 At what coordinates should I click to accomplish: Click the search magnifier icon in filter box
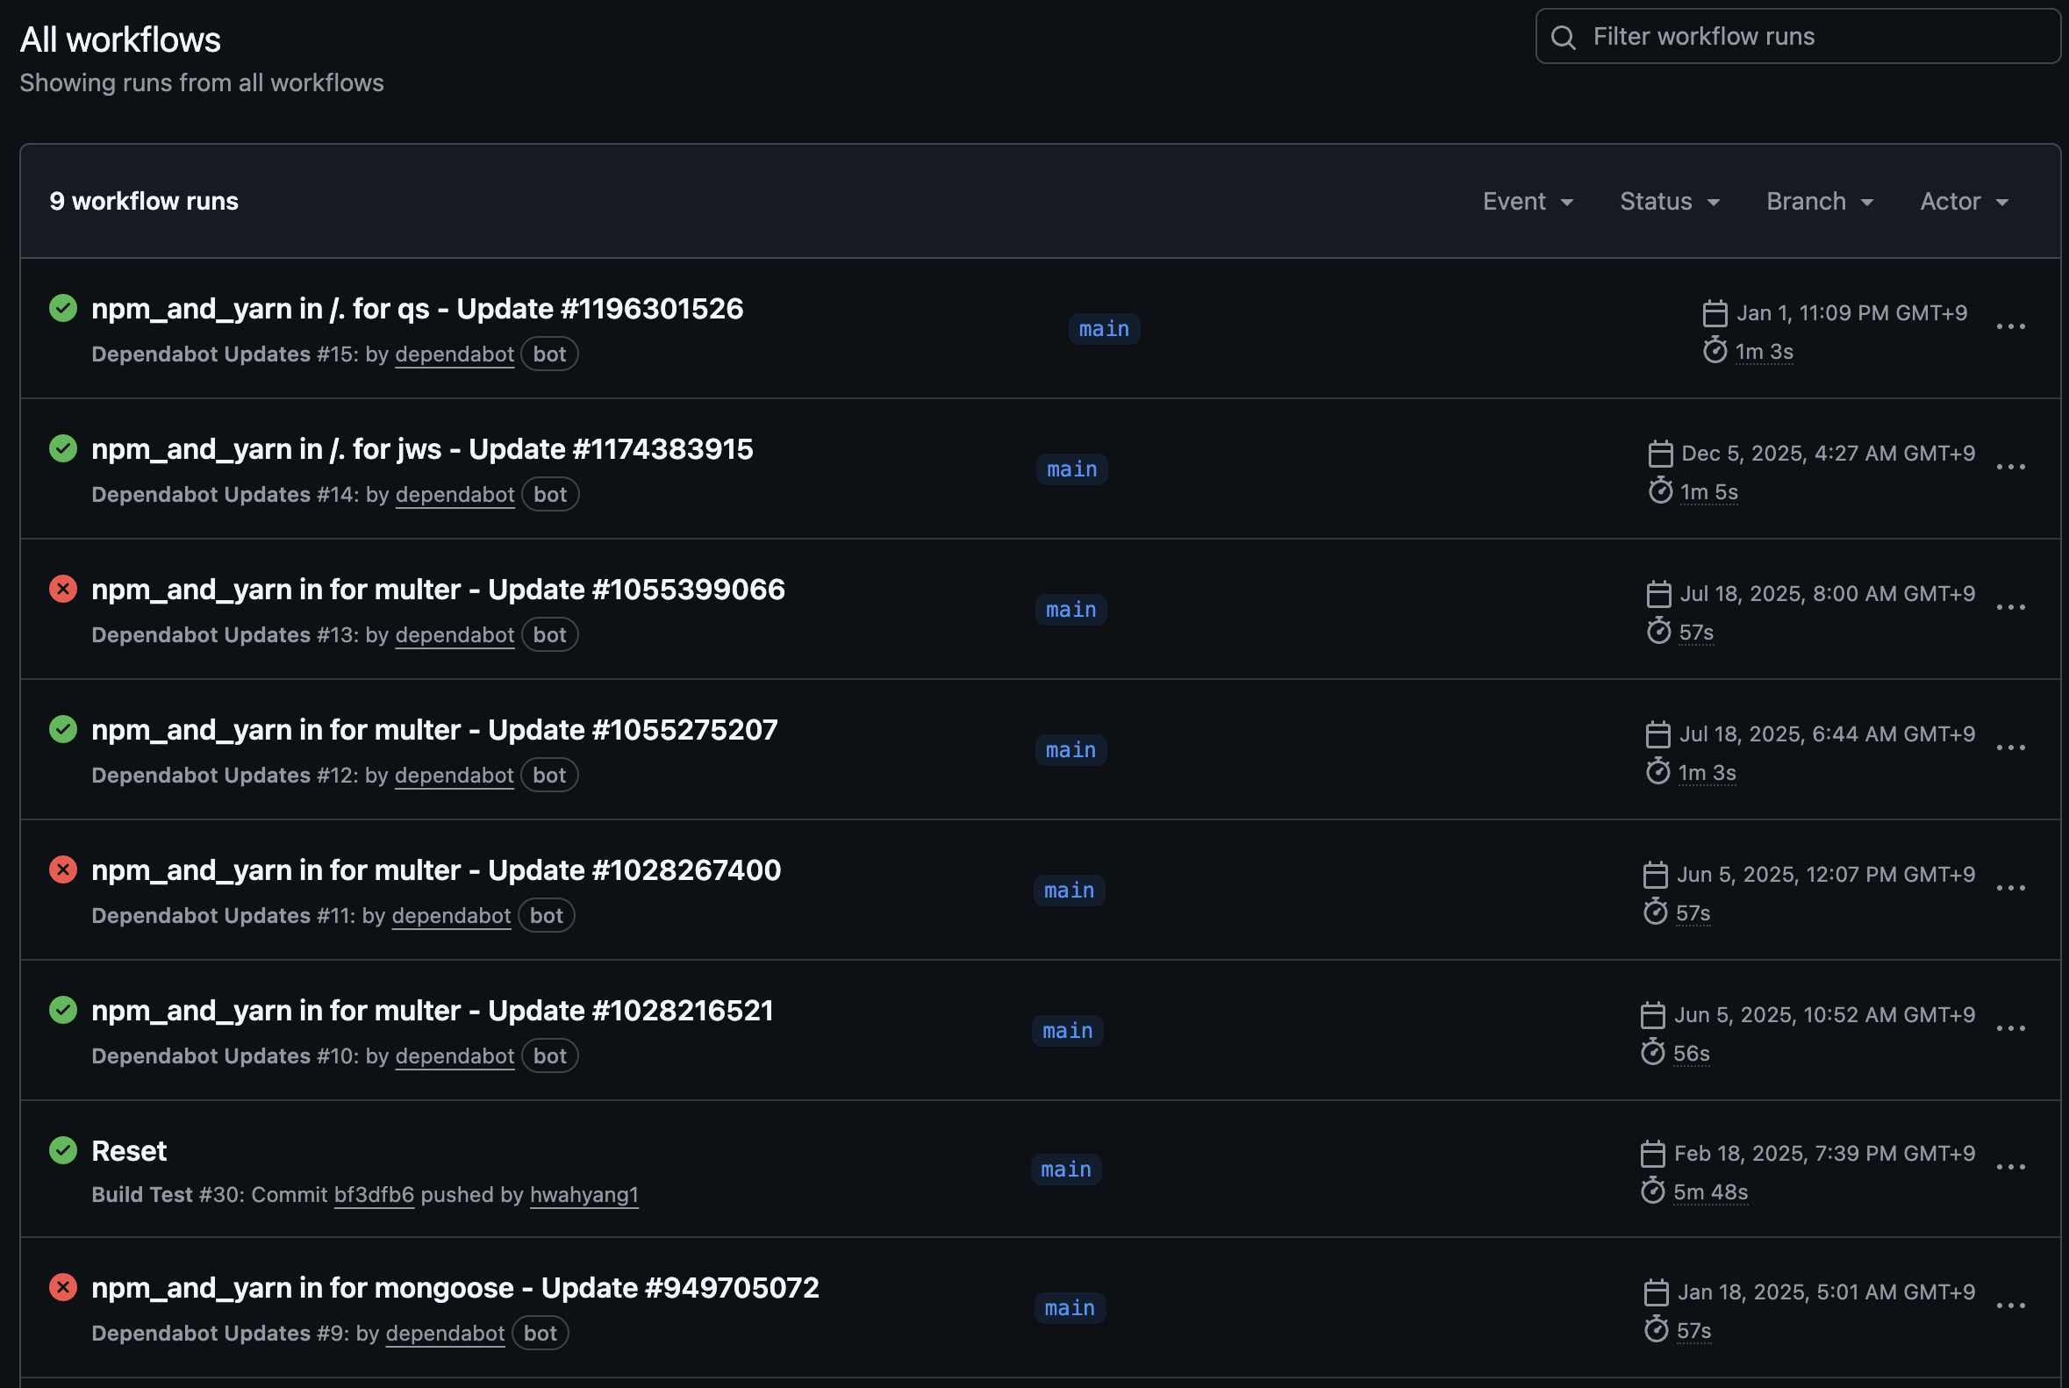(1564, 37)
